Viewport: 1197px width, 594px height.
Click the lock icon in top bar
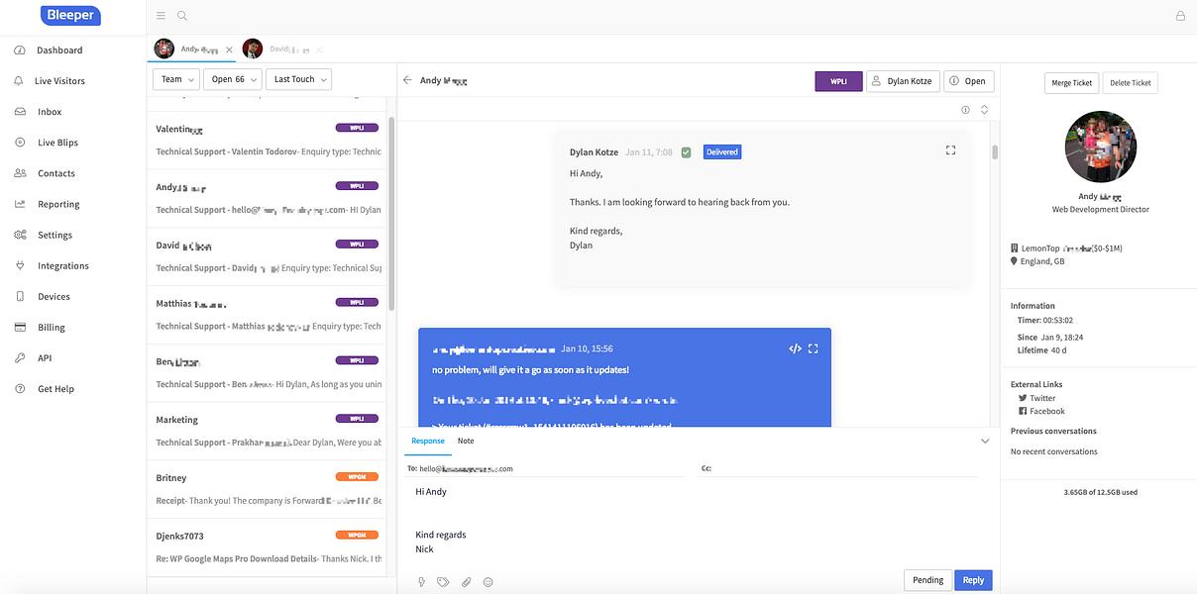click(1180, 16)
